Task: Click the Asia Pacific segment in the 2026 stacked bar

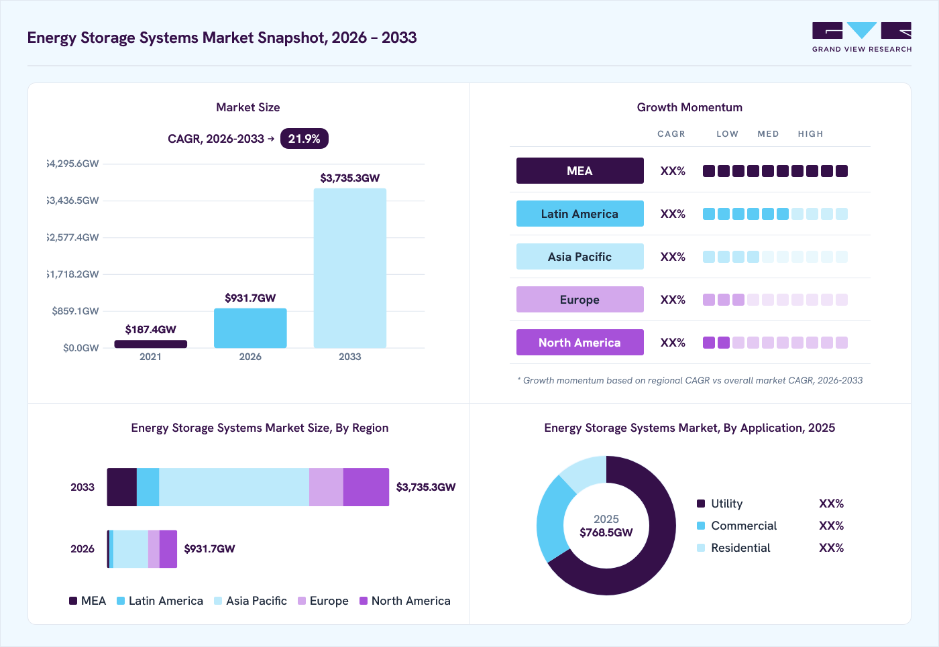Action: (x=131, y=549)
